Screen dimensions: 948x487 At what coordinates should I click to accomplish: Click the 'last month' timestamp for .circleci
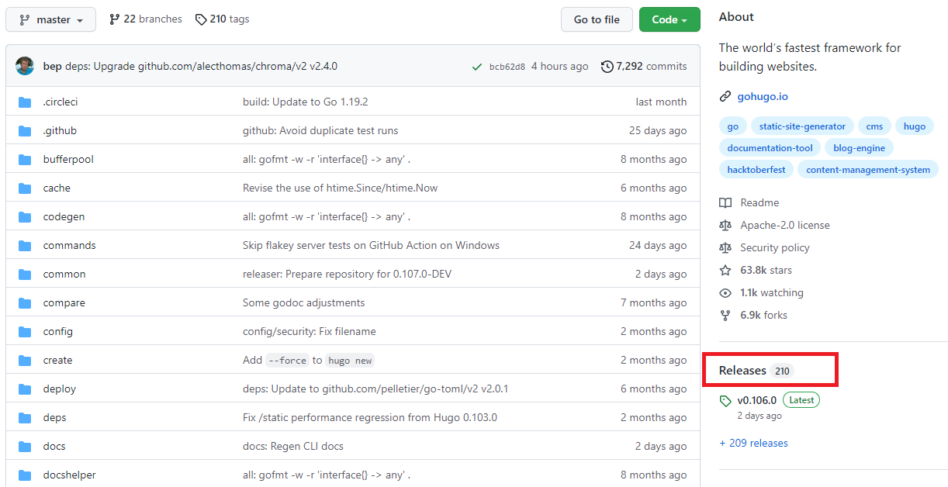[x=661, y=102]
